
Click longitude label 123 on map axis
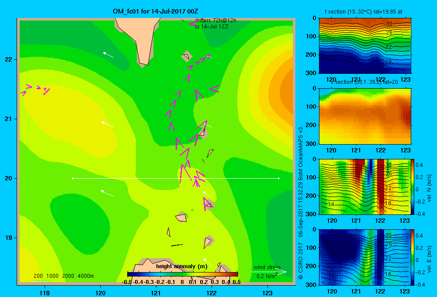(267, 293)
